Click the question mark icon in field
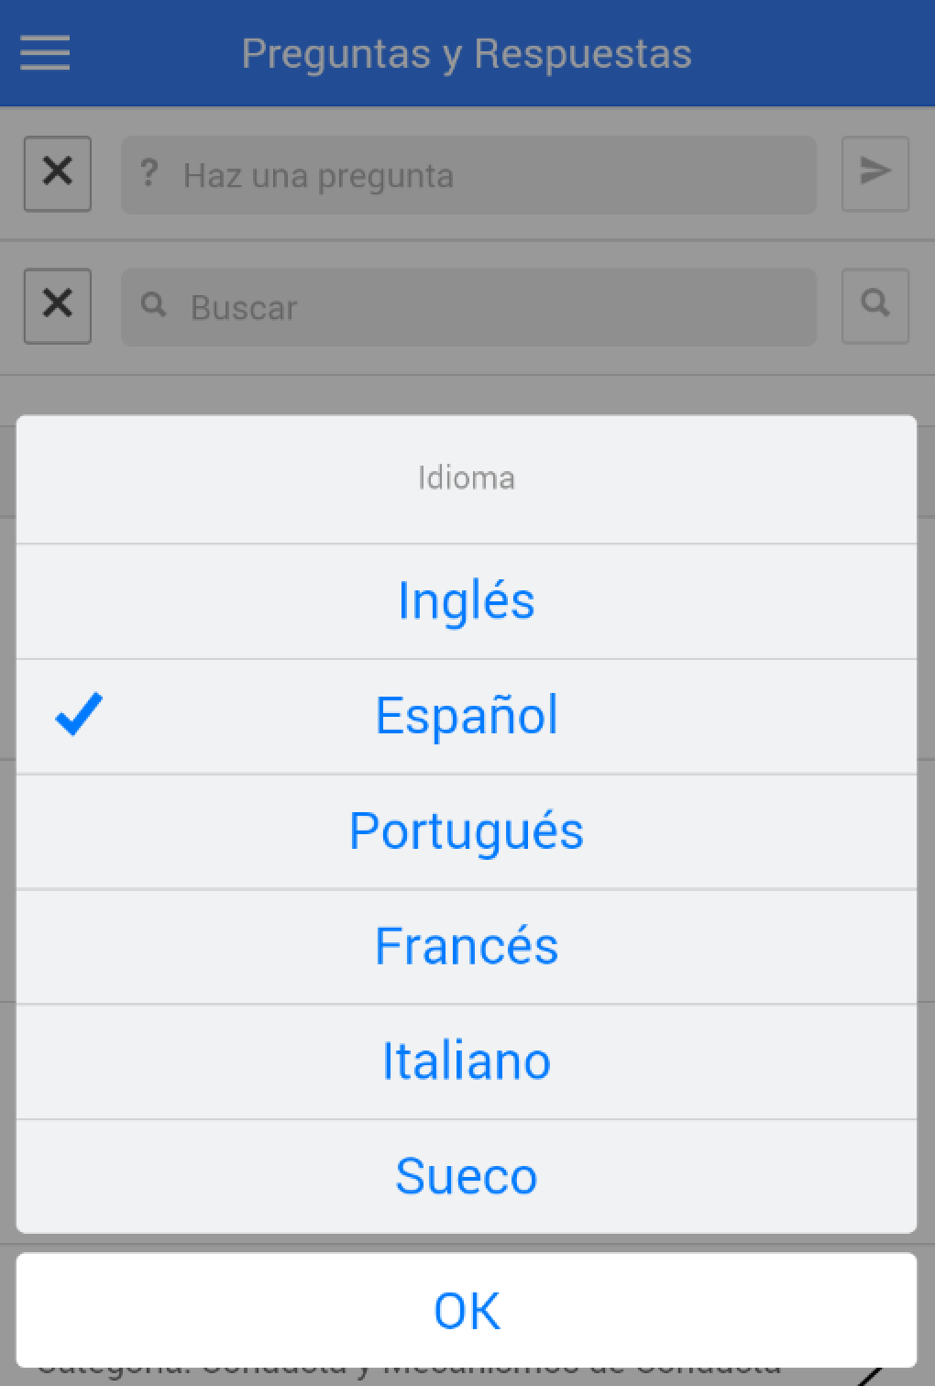This screenshot has width=935, height=1386. 148,173
